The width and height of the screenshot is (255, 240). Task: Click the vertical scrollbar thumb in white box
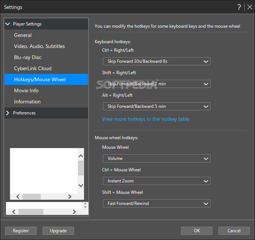point(81,168)
